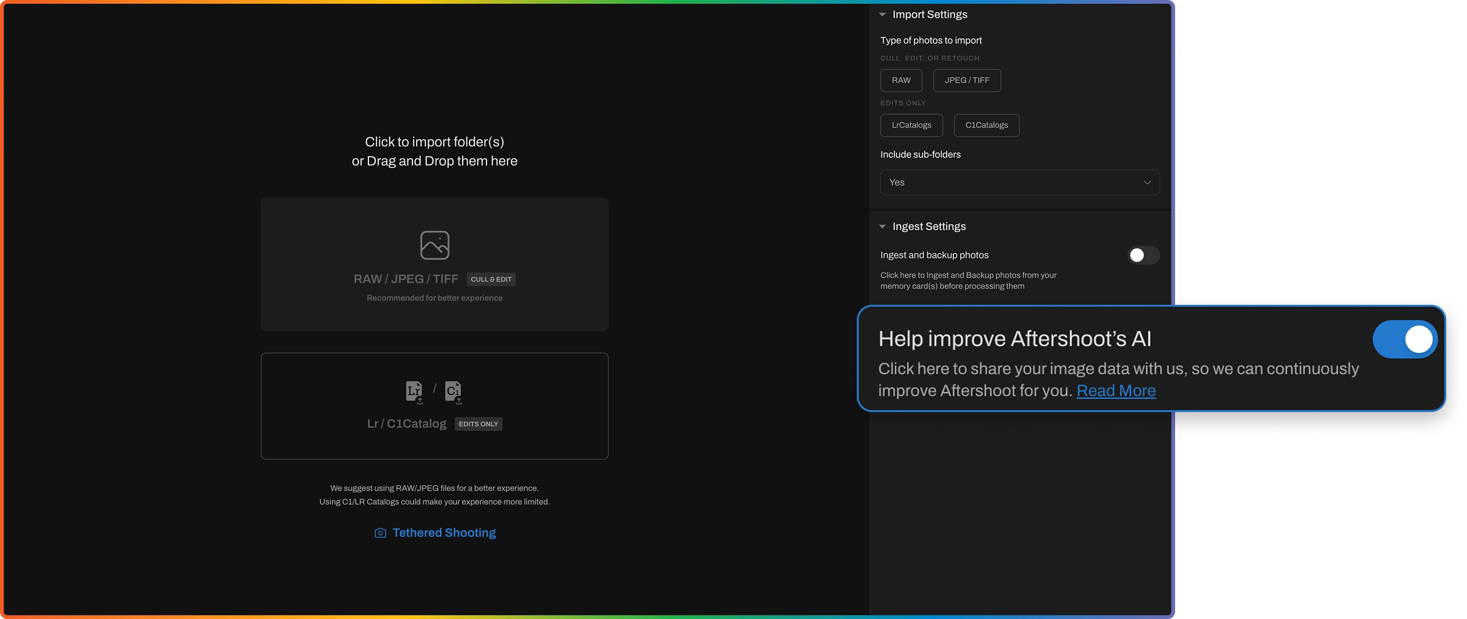The width and height of the screenshot is (1467, 619).
Task: Collapse the Ingest Settings section
Action: (x=883, y=226)
